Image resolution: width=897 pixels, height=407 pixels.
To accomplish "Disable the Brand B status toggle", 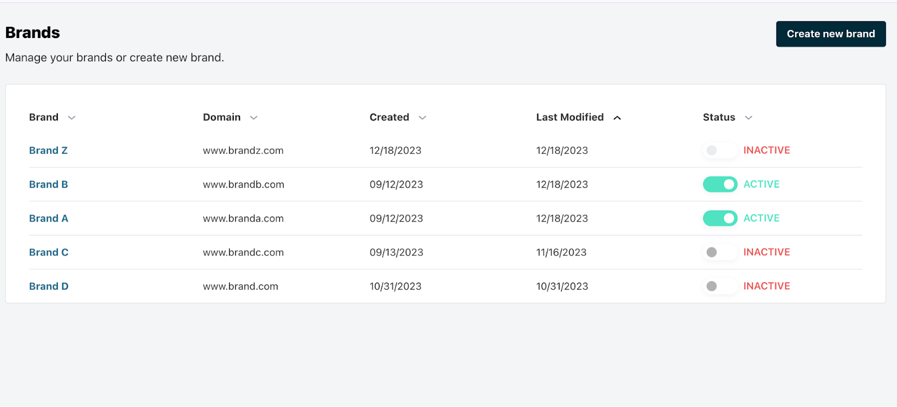I will [720, 184].
